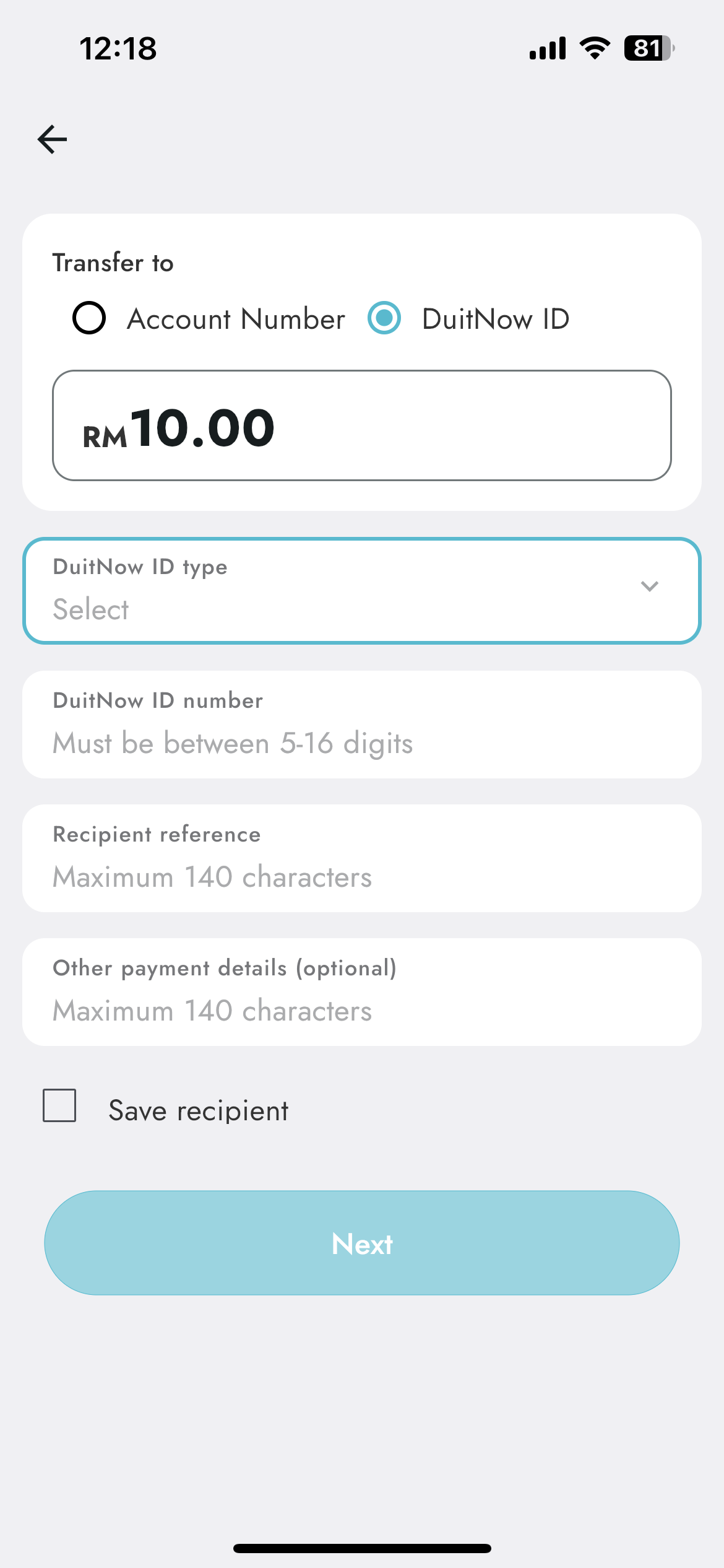Tap the Other payment details field
Image resolution: width=724 pixels, height=1568 pixels.
pos(361,992)
